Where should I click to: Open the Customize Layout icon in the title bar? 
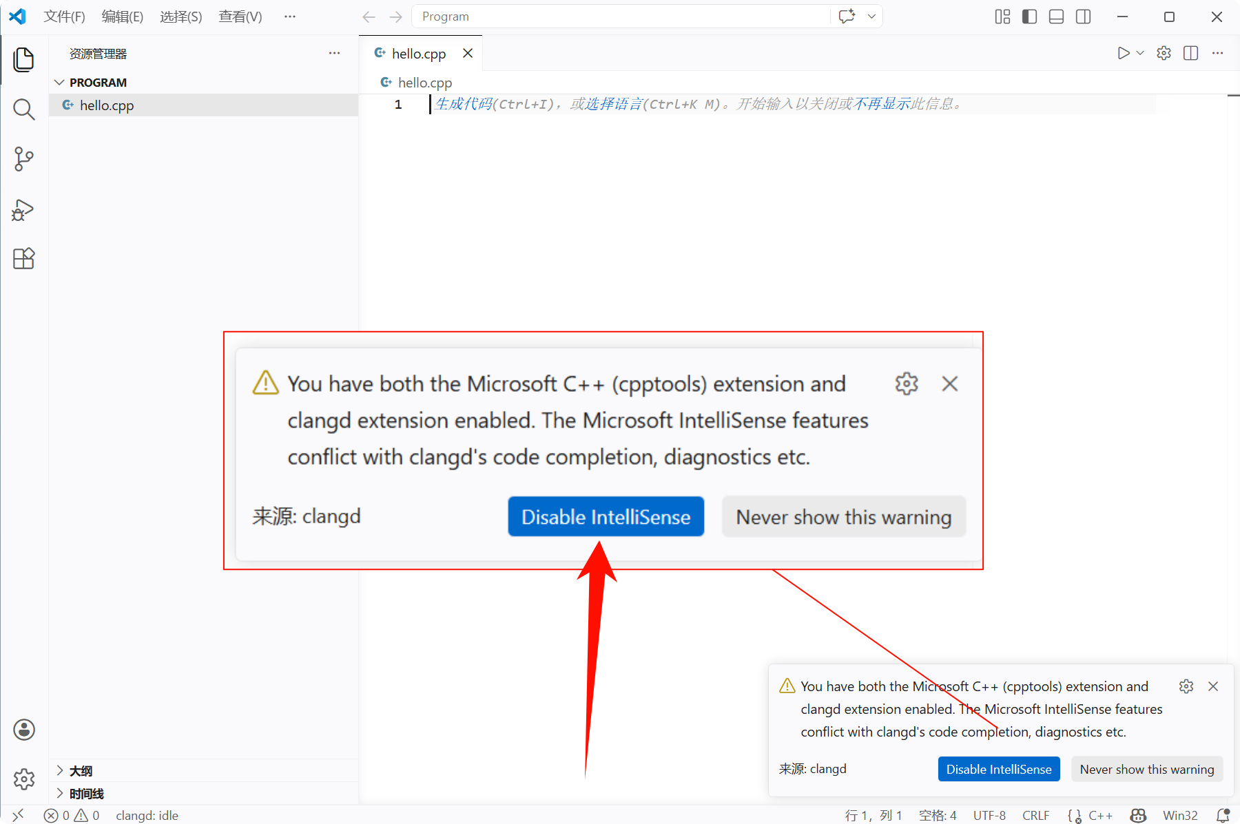pyautogui.click(x=1002, y=17)
